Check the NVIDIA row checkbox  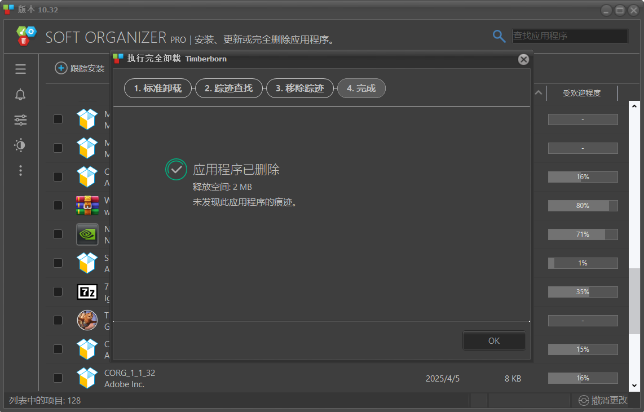pyautogui.click(x=58, y=234)
